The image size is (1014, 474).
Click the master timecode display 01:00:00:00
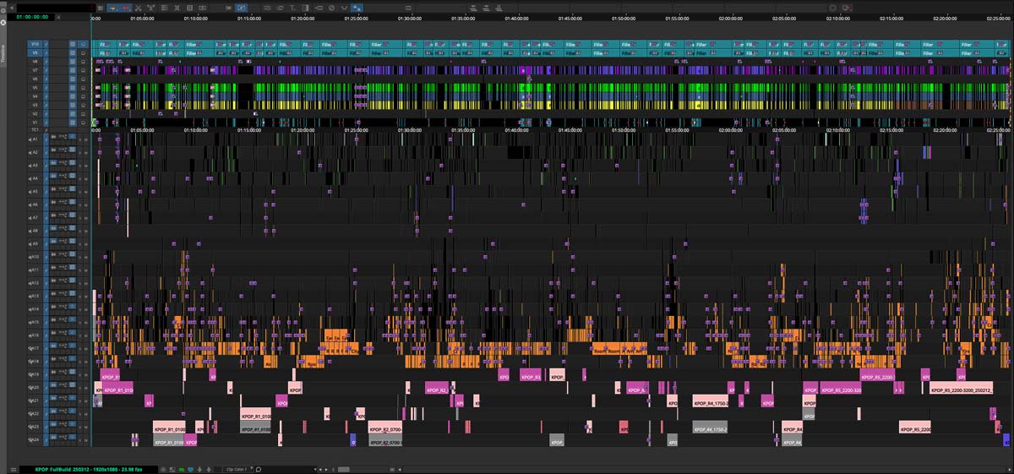click(32, 17)
